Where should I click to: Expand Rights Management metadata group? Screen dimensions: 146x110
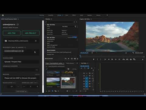point(46,45)
